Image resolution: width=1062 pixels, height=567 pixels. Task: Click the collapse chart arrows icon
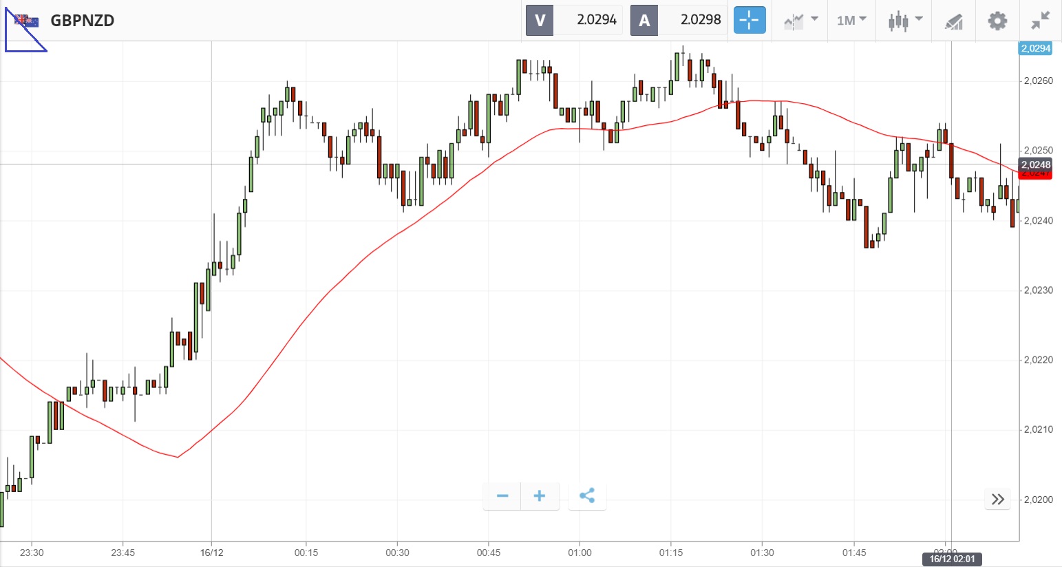(x=1040, y=21)
